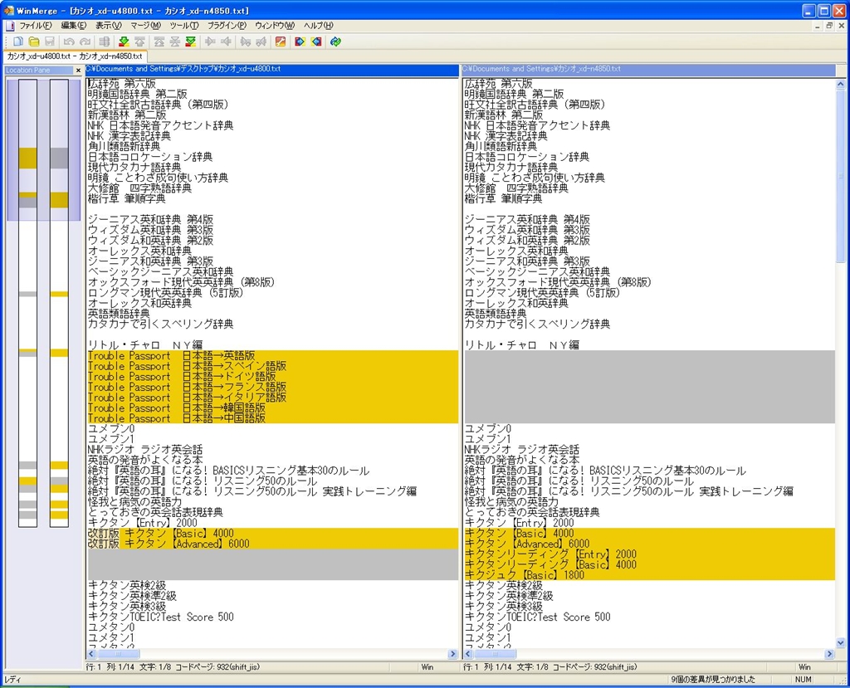Click left arrow of right pane horizontal scrollbar
Viewport: 850px width, 688px height.
point(468,654)
